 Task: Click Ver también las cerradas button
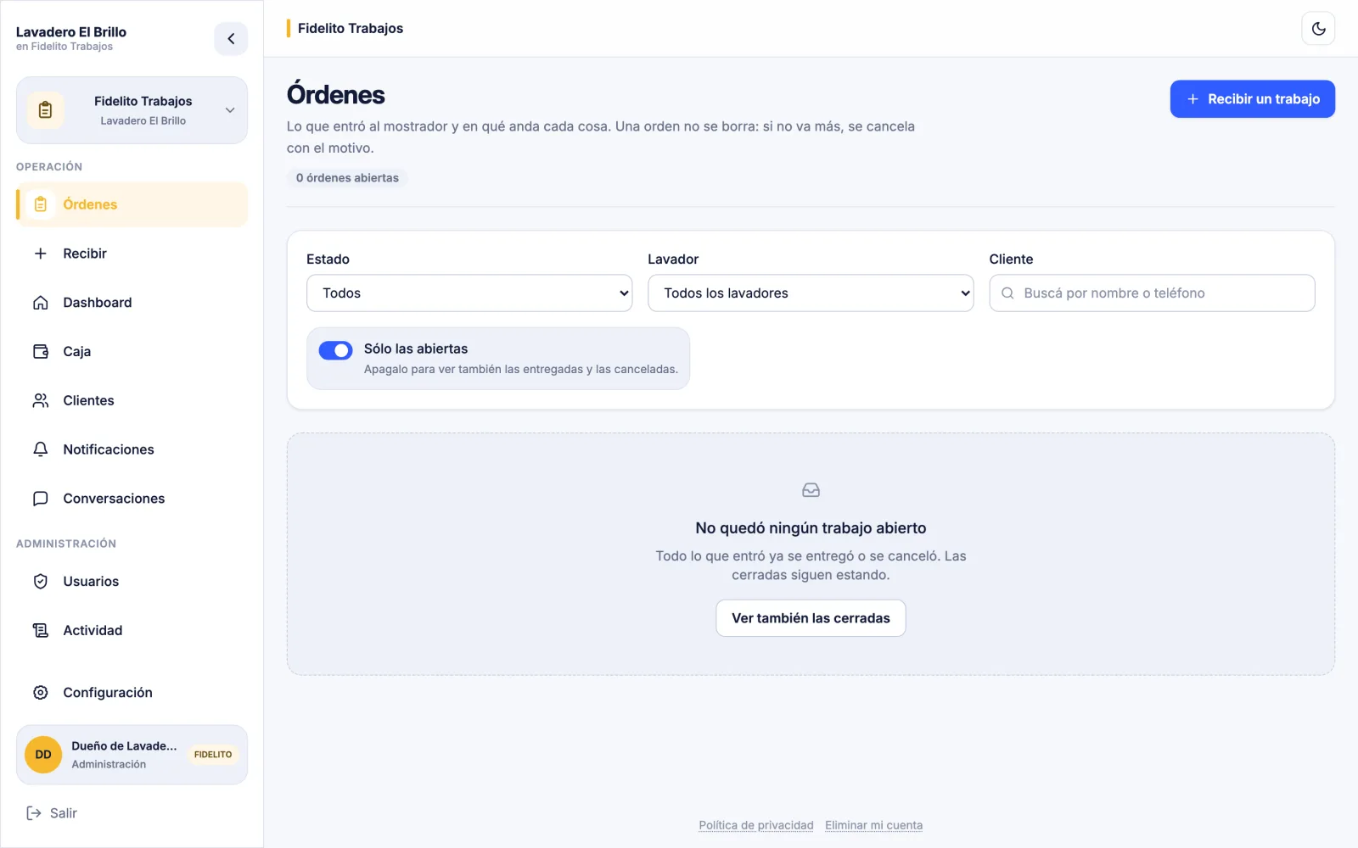coord(811,618)
